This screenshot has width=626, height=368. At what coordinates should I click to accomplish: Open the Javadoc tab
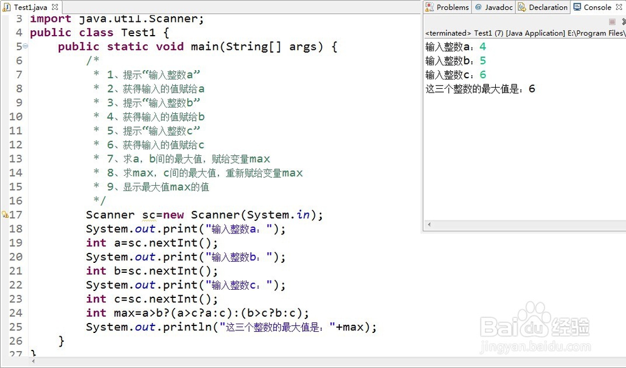coord(494,7)
